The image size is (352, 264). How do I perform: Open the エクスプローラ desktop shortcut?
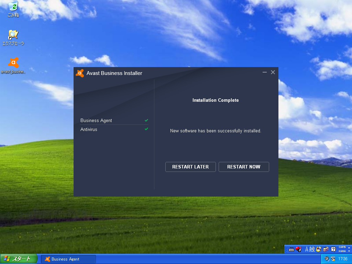tap(13, 38)
